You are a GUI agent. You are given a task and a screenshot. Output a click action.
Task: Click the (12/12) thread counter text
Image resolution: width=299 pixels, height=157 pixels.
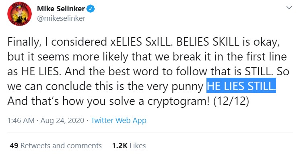(x=231, y=101)
